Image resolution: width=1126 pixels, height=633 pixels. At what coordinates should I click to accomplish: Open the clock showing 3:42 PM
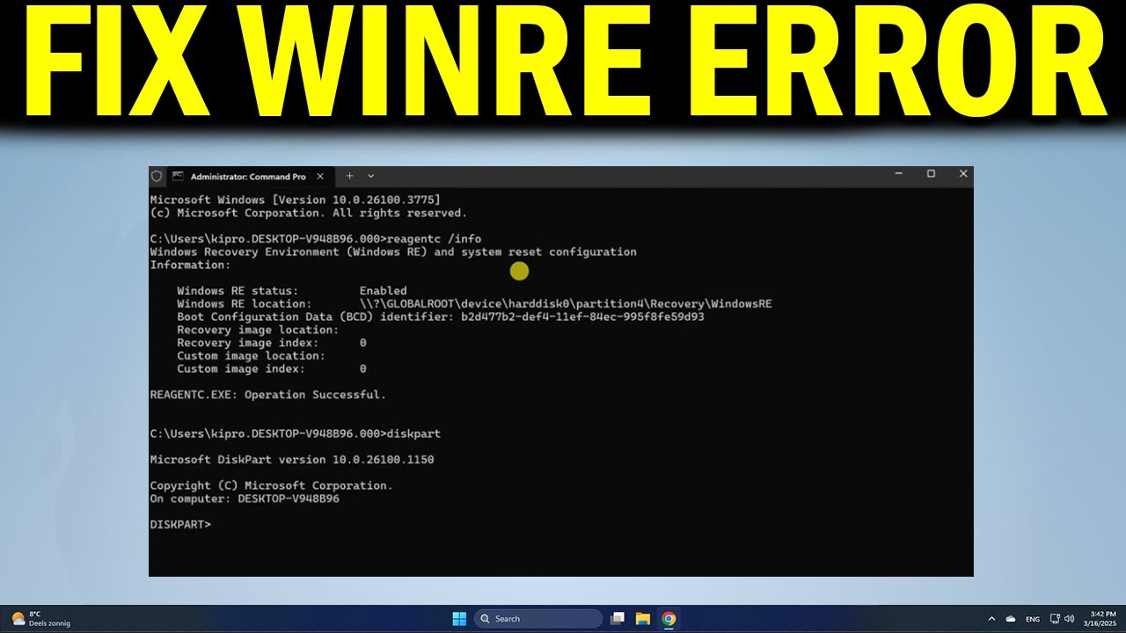1102,619
